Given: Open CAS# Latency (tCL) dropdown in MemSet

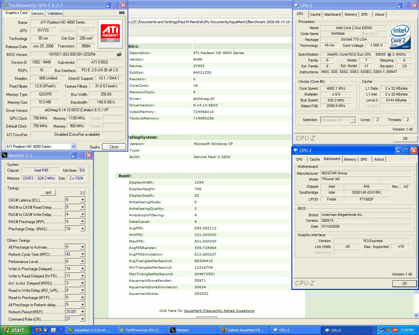Looking at the screenshot, I should pyautogui.click(x=82, y=200).
